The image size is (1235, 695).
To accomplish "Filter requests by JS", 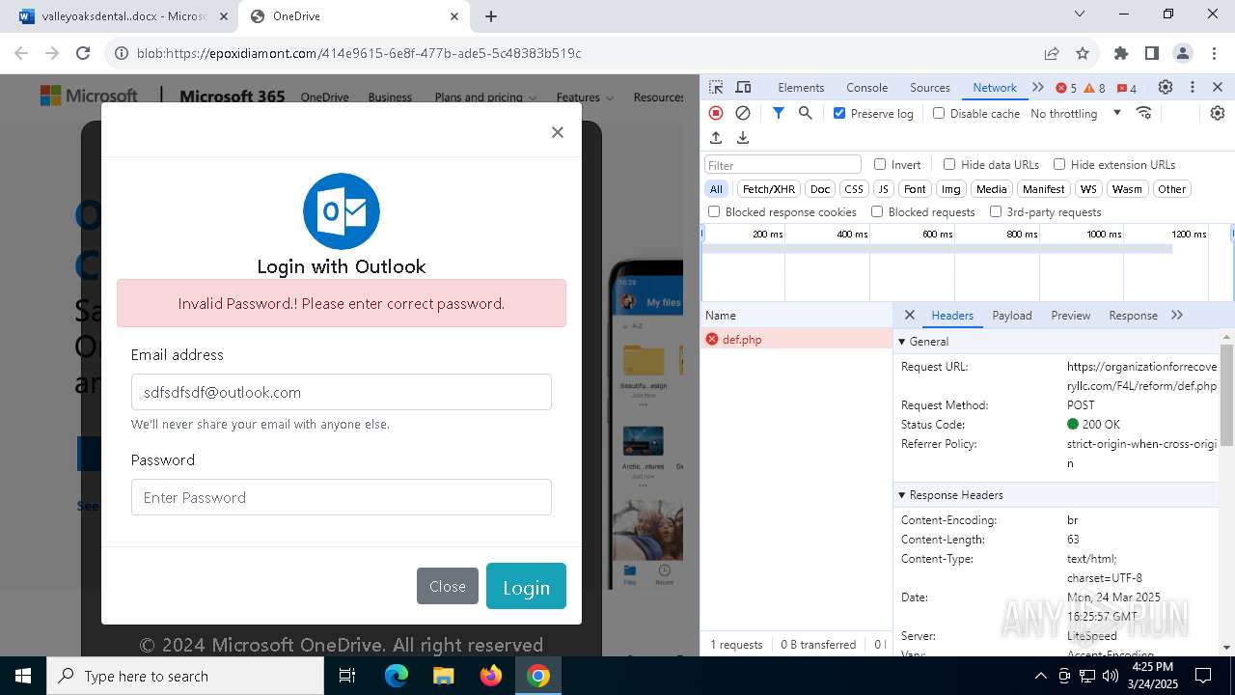I will pyautogui.click(x=883, y=189).
